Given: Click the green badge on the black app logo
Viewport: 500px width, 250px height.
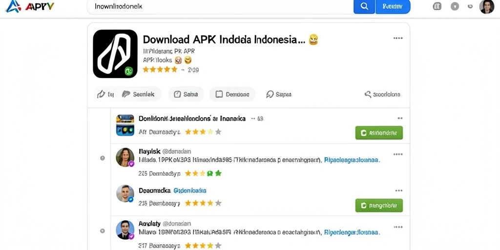Looking at the screenshot, I should [x=128, y=71].
